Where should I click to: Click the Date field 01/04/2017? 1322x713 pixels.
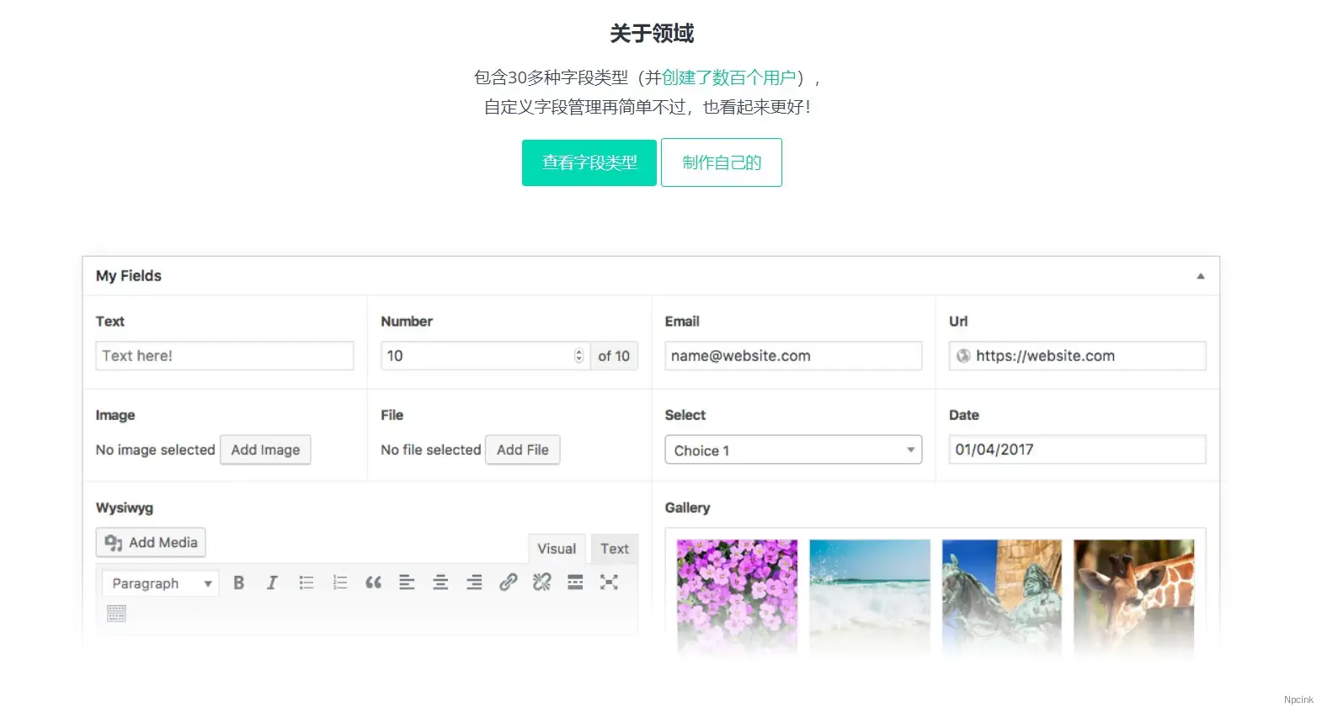(x=1077, y=450)
